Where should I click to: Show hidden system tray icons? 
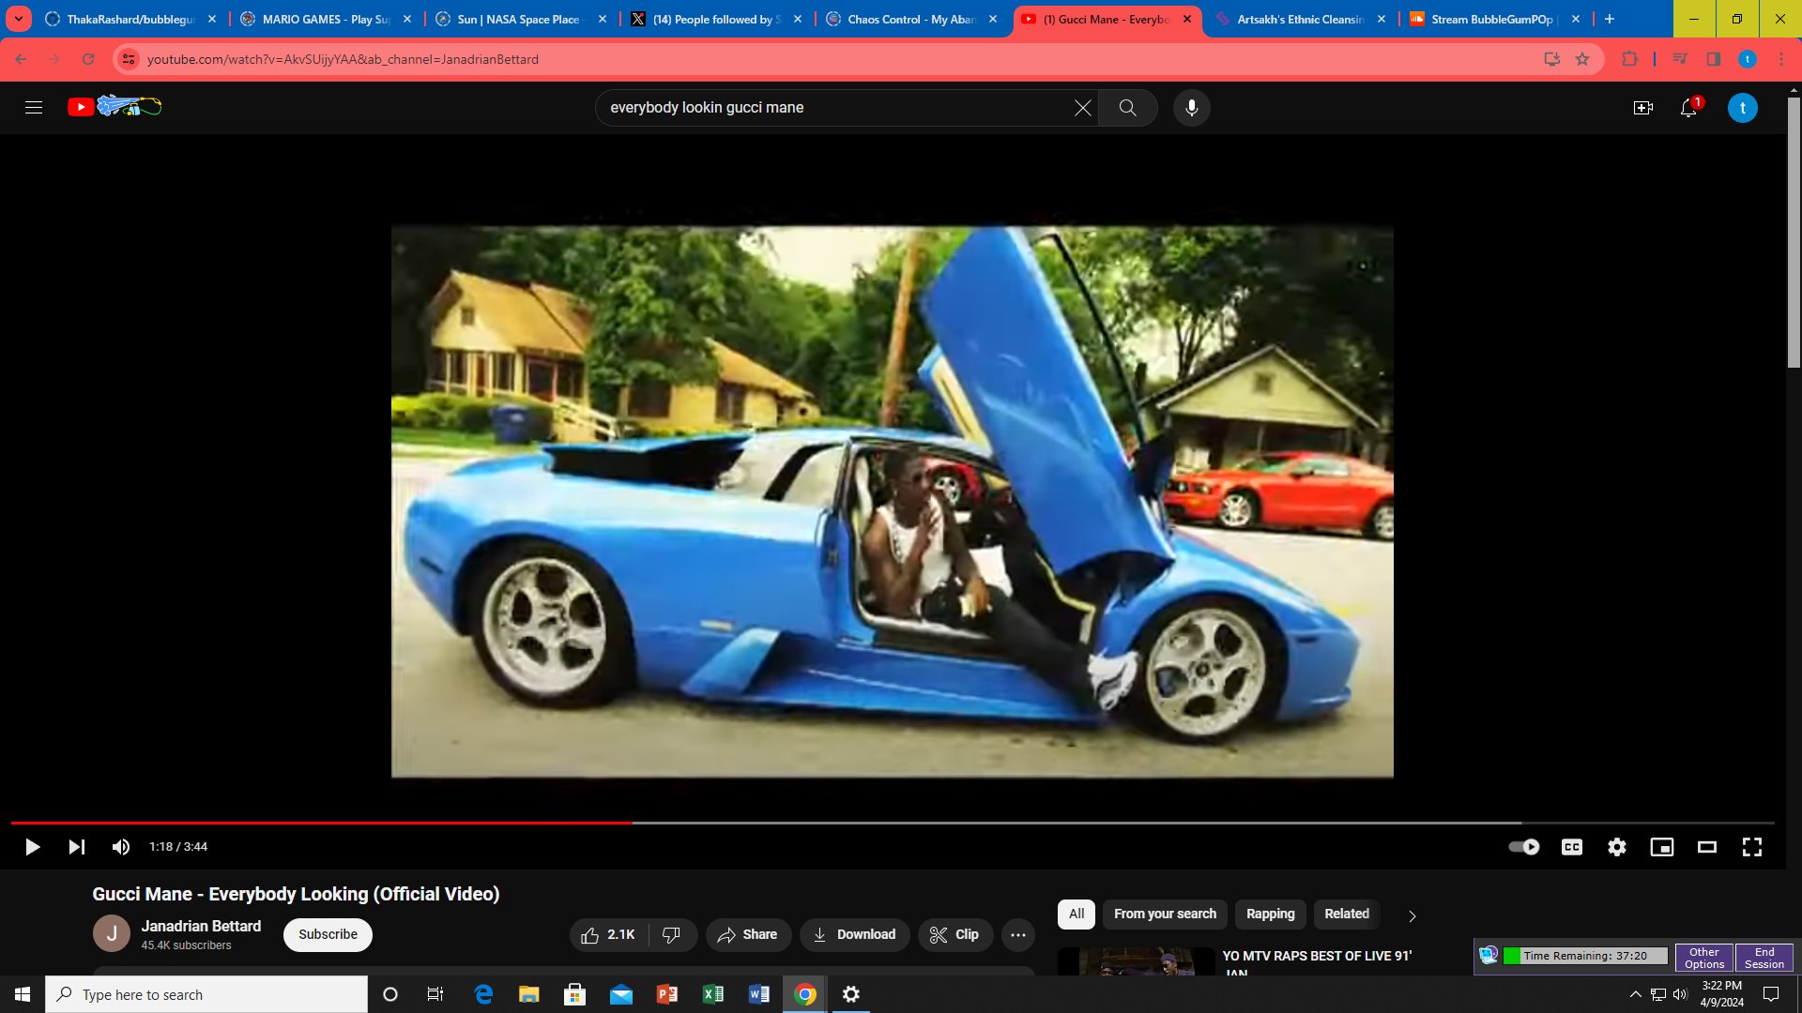tap(1635, 994)
